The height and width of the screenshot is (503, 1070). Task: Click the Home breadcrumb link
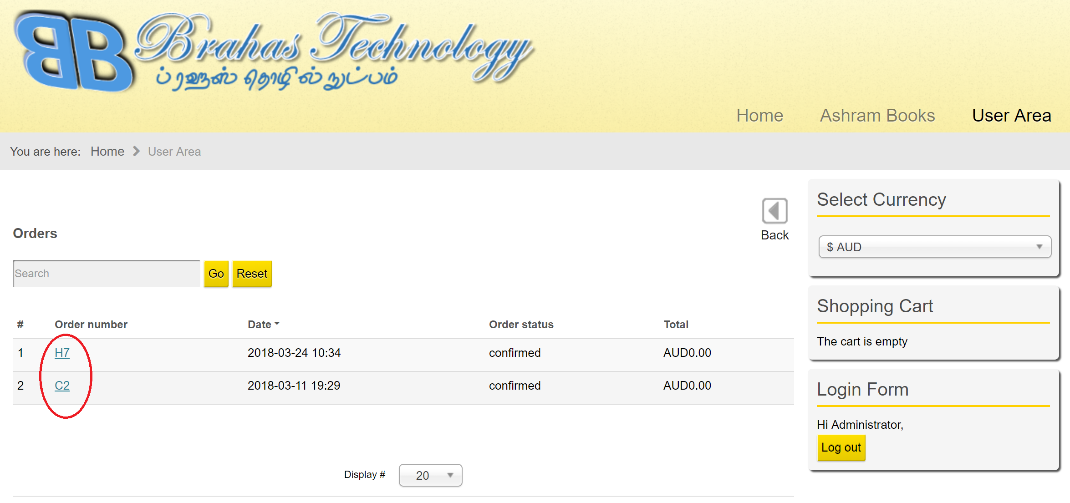pyautogui.click(x=107, y=151)
